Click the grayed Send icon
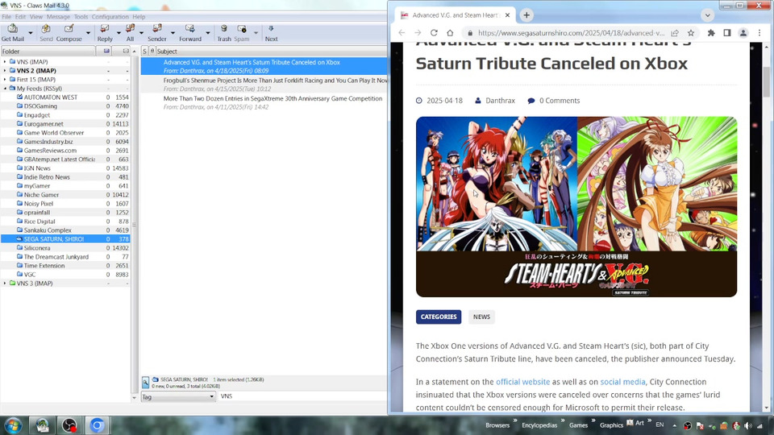The width and height of the screenshot is (774, 435). point(46,29)
